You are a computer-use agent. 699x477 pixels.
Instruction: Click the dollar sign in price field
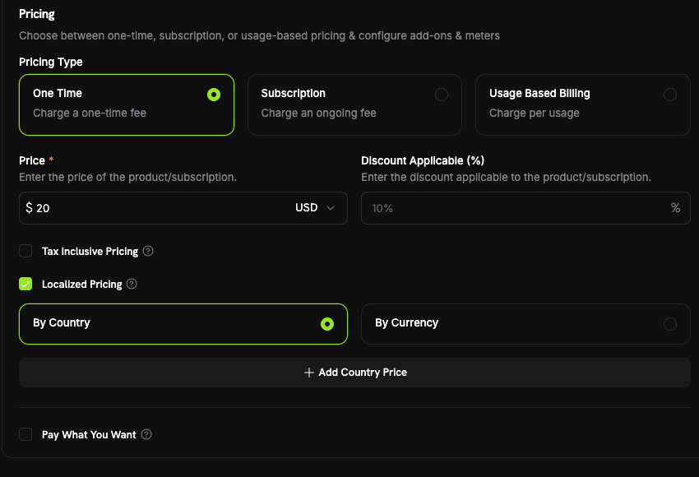pos(29,208)
